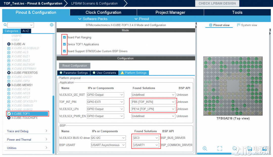Open the USART1 solution dropdown

point(146,145)
